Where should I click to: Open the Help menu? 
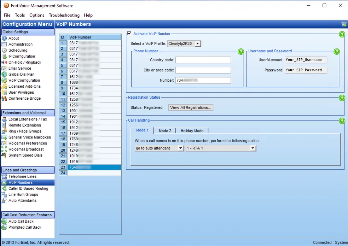click(x=88, y=15)
